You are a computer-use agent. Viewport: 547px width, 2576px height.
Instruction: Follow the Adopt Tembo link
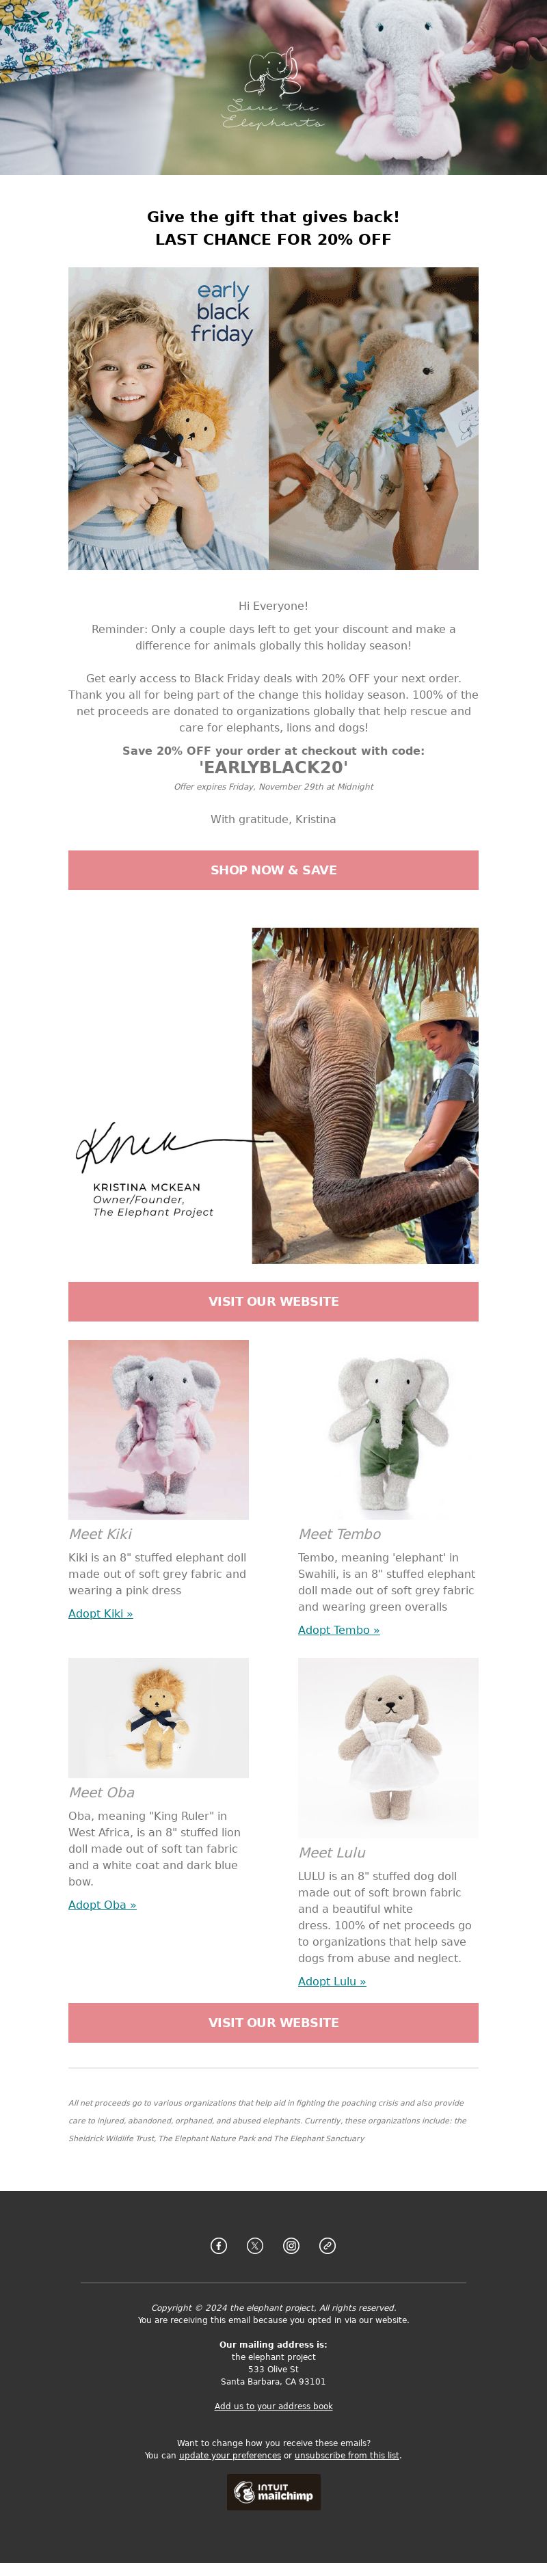[338, 1629]
